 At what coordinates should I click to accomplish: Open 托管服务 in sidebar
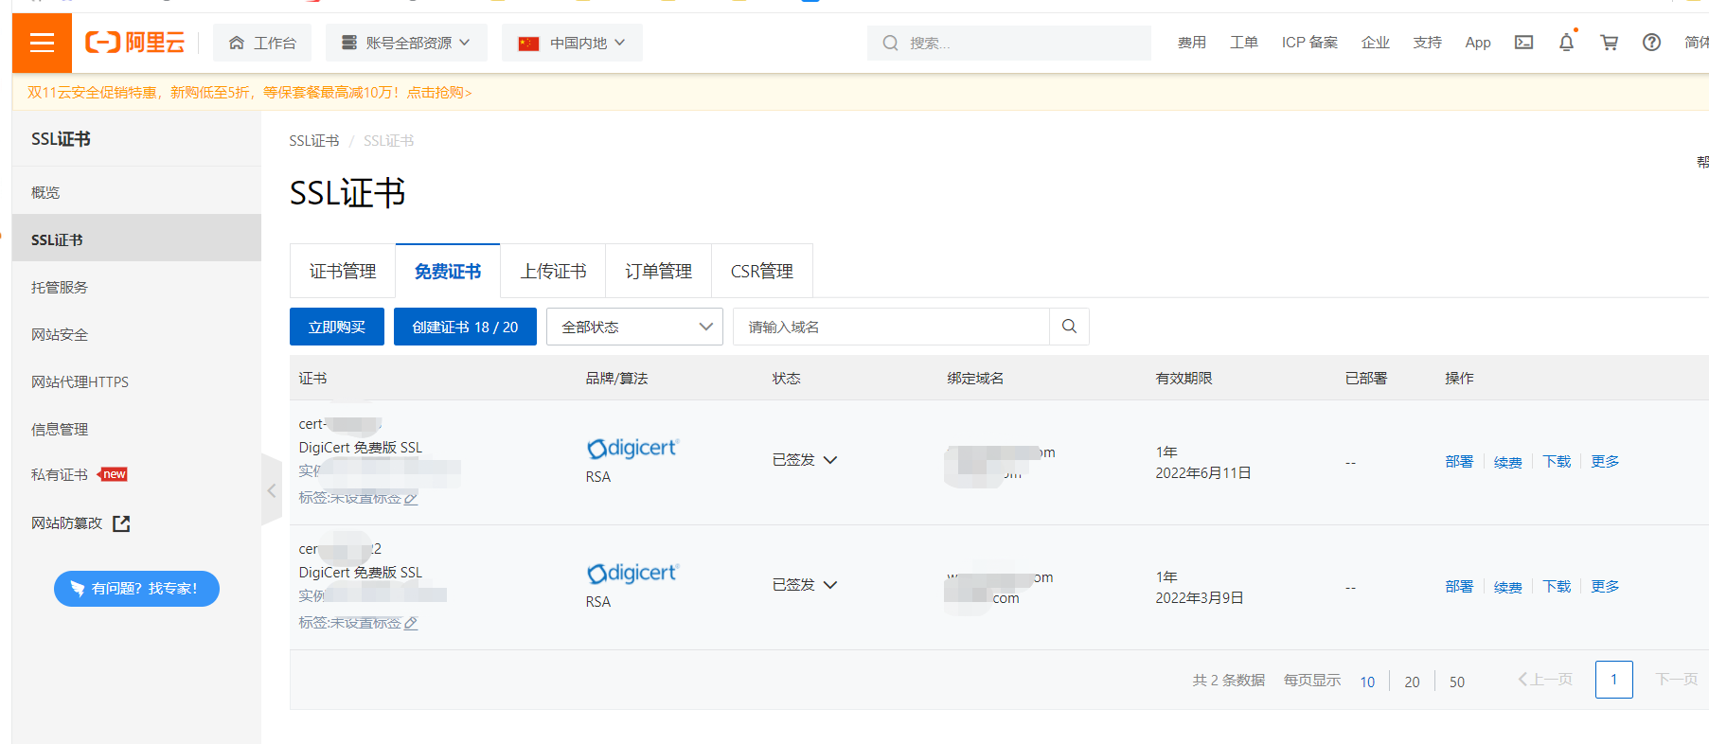click(x=136, y=287)
